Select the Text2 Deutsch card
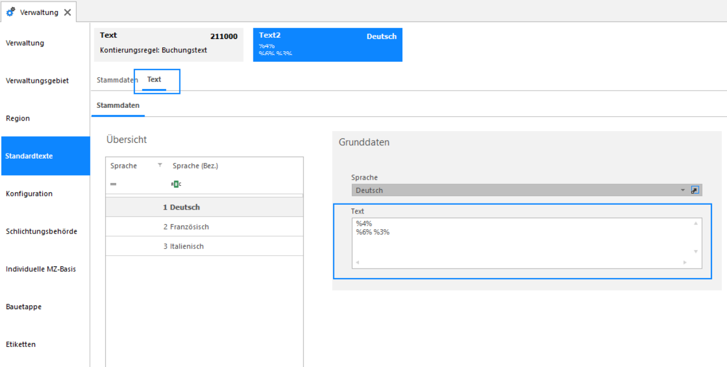Image resolution: width=727 pixels, height=367 pixels. pyautogui.click(x=327, y=44)
